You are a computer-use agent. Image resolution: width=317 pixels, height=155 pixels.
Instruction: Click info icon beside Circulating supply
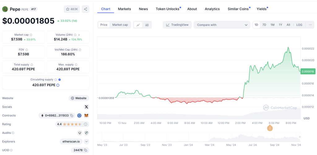point(56,80)
